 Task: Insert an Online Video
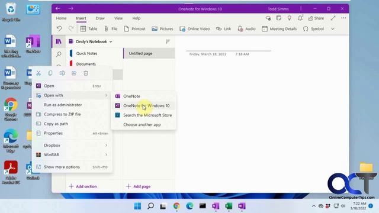[x=195, y=29]
